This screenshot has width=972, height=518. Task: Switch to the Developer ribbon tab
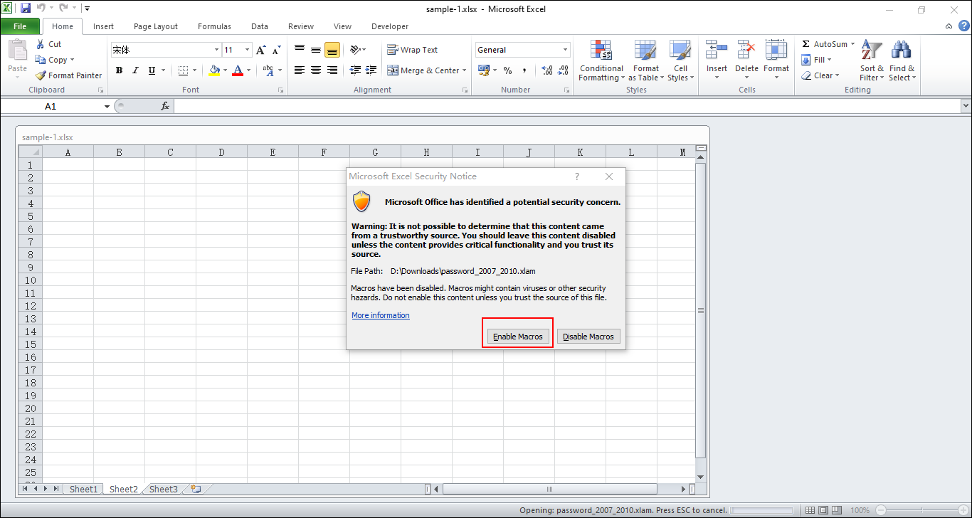click(390, 26)
